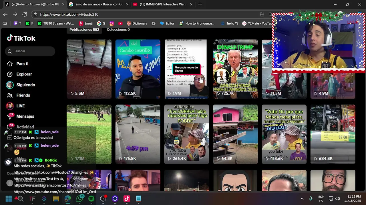Close the asilo de ancianos tab
This screenshot has height=205, width=366.
coord(127,4)
